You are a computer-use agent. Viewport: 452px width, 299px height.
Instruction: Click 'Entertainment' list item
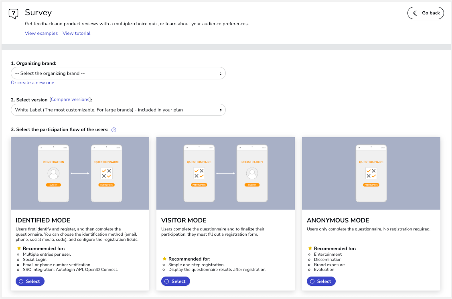point(328,255)
